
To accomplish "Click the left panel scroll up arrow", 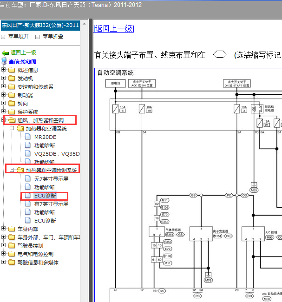I will coord(84,24).
